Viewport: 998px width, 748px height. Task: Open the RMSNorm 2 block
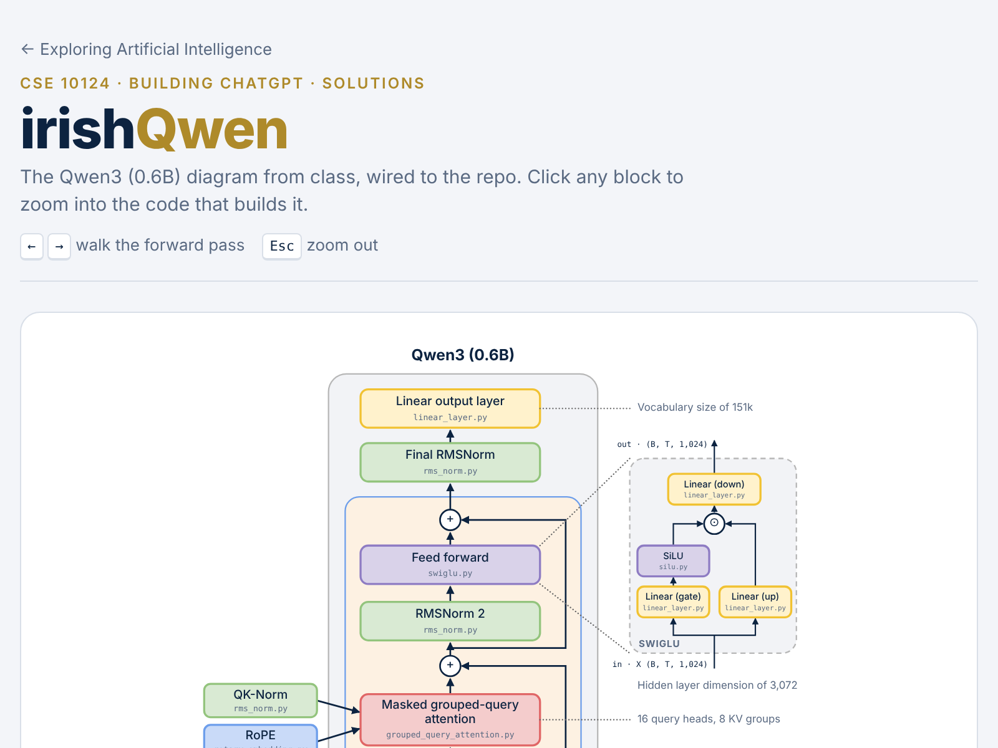[x=450, y=621]
